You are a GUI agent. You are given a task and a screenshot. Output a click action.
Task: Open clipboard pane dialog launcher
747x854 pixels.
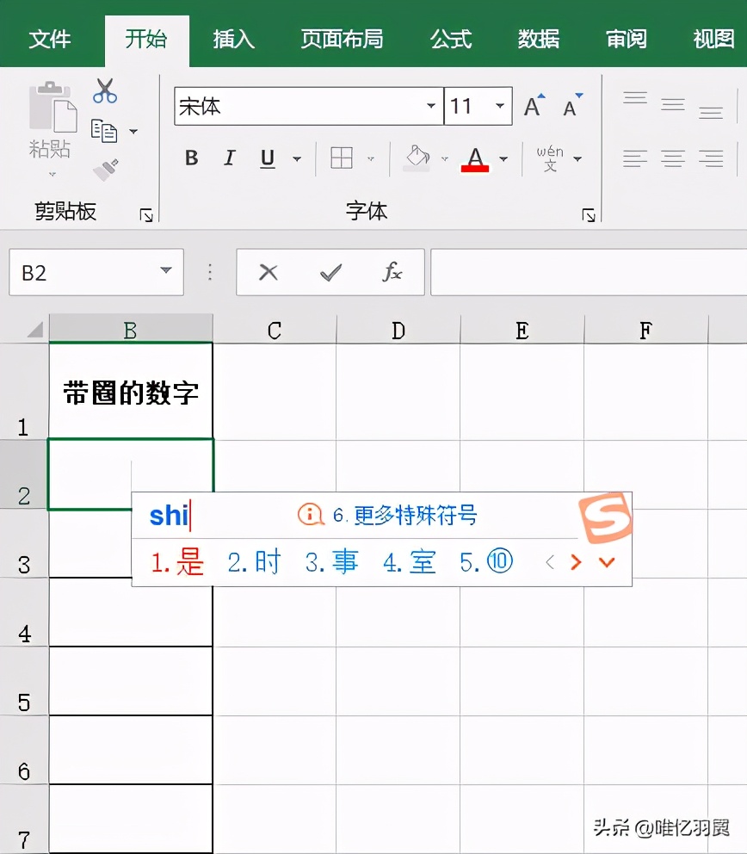coord(146,215)
